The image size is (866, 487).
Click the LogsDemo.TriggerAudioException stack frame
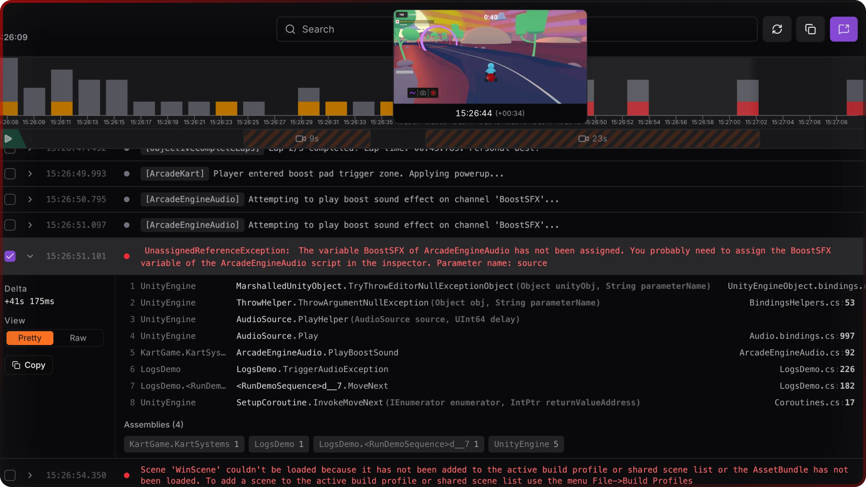pyautogui.click(x=312, y=369)
